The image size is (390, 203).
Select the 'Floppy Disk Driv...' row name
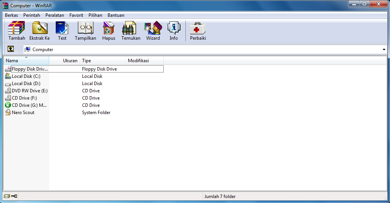[30, 69]
